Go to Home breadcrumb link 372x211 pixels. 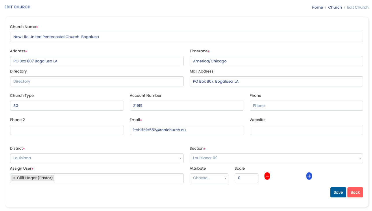[x=317, y=8]
